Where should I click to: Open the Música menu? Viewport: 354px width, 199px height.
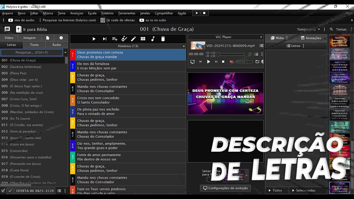tap(48, 13)
